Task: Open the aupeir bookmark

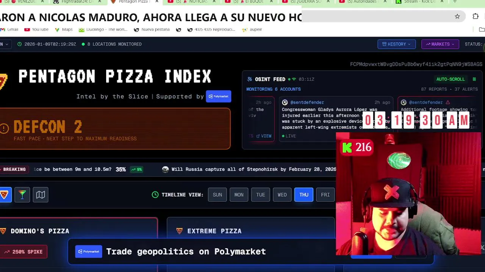Action: tap(252, 29)
